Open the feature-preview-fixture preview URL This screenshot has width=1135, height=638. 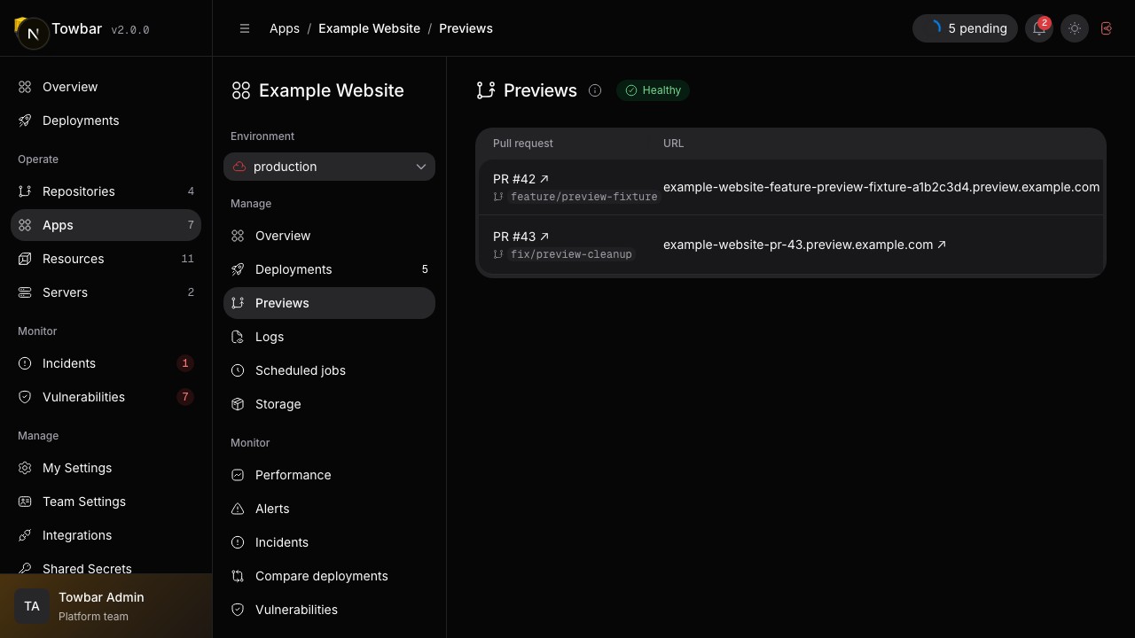coord(881,187)
